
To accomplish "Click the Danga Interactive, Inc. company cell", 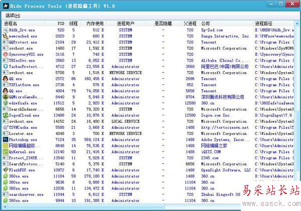I will [x=225, y=36].
